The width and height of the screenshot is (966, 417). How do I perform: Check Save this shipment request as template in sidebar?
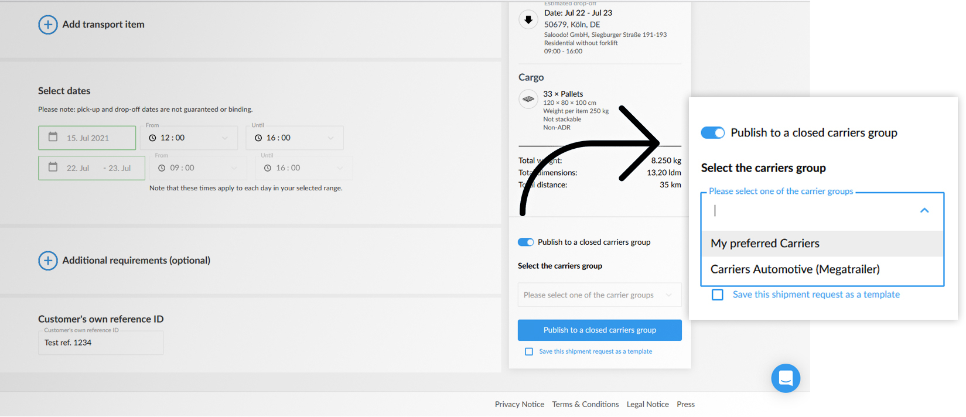click(529, 352)
